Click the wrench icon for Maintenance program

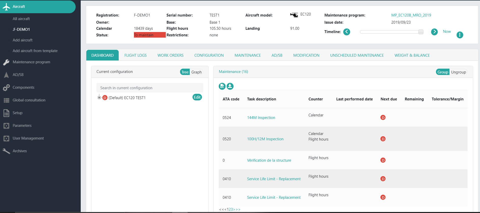[x=6, y=62]
